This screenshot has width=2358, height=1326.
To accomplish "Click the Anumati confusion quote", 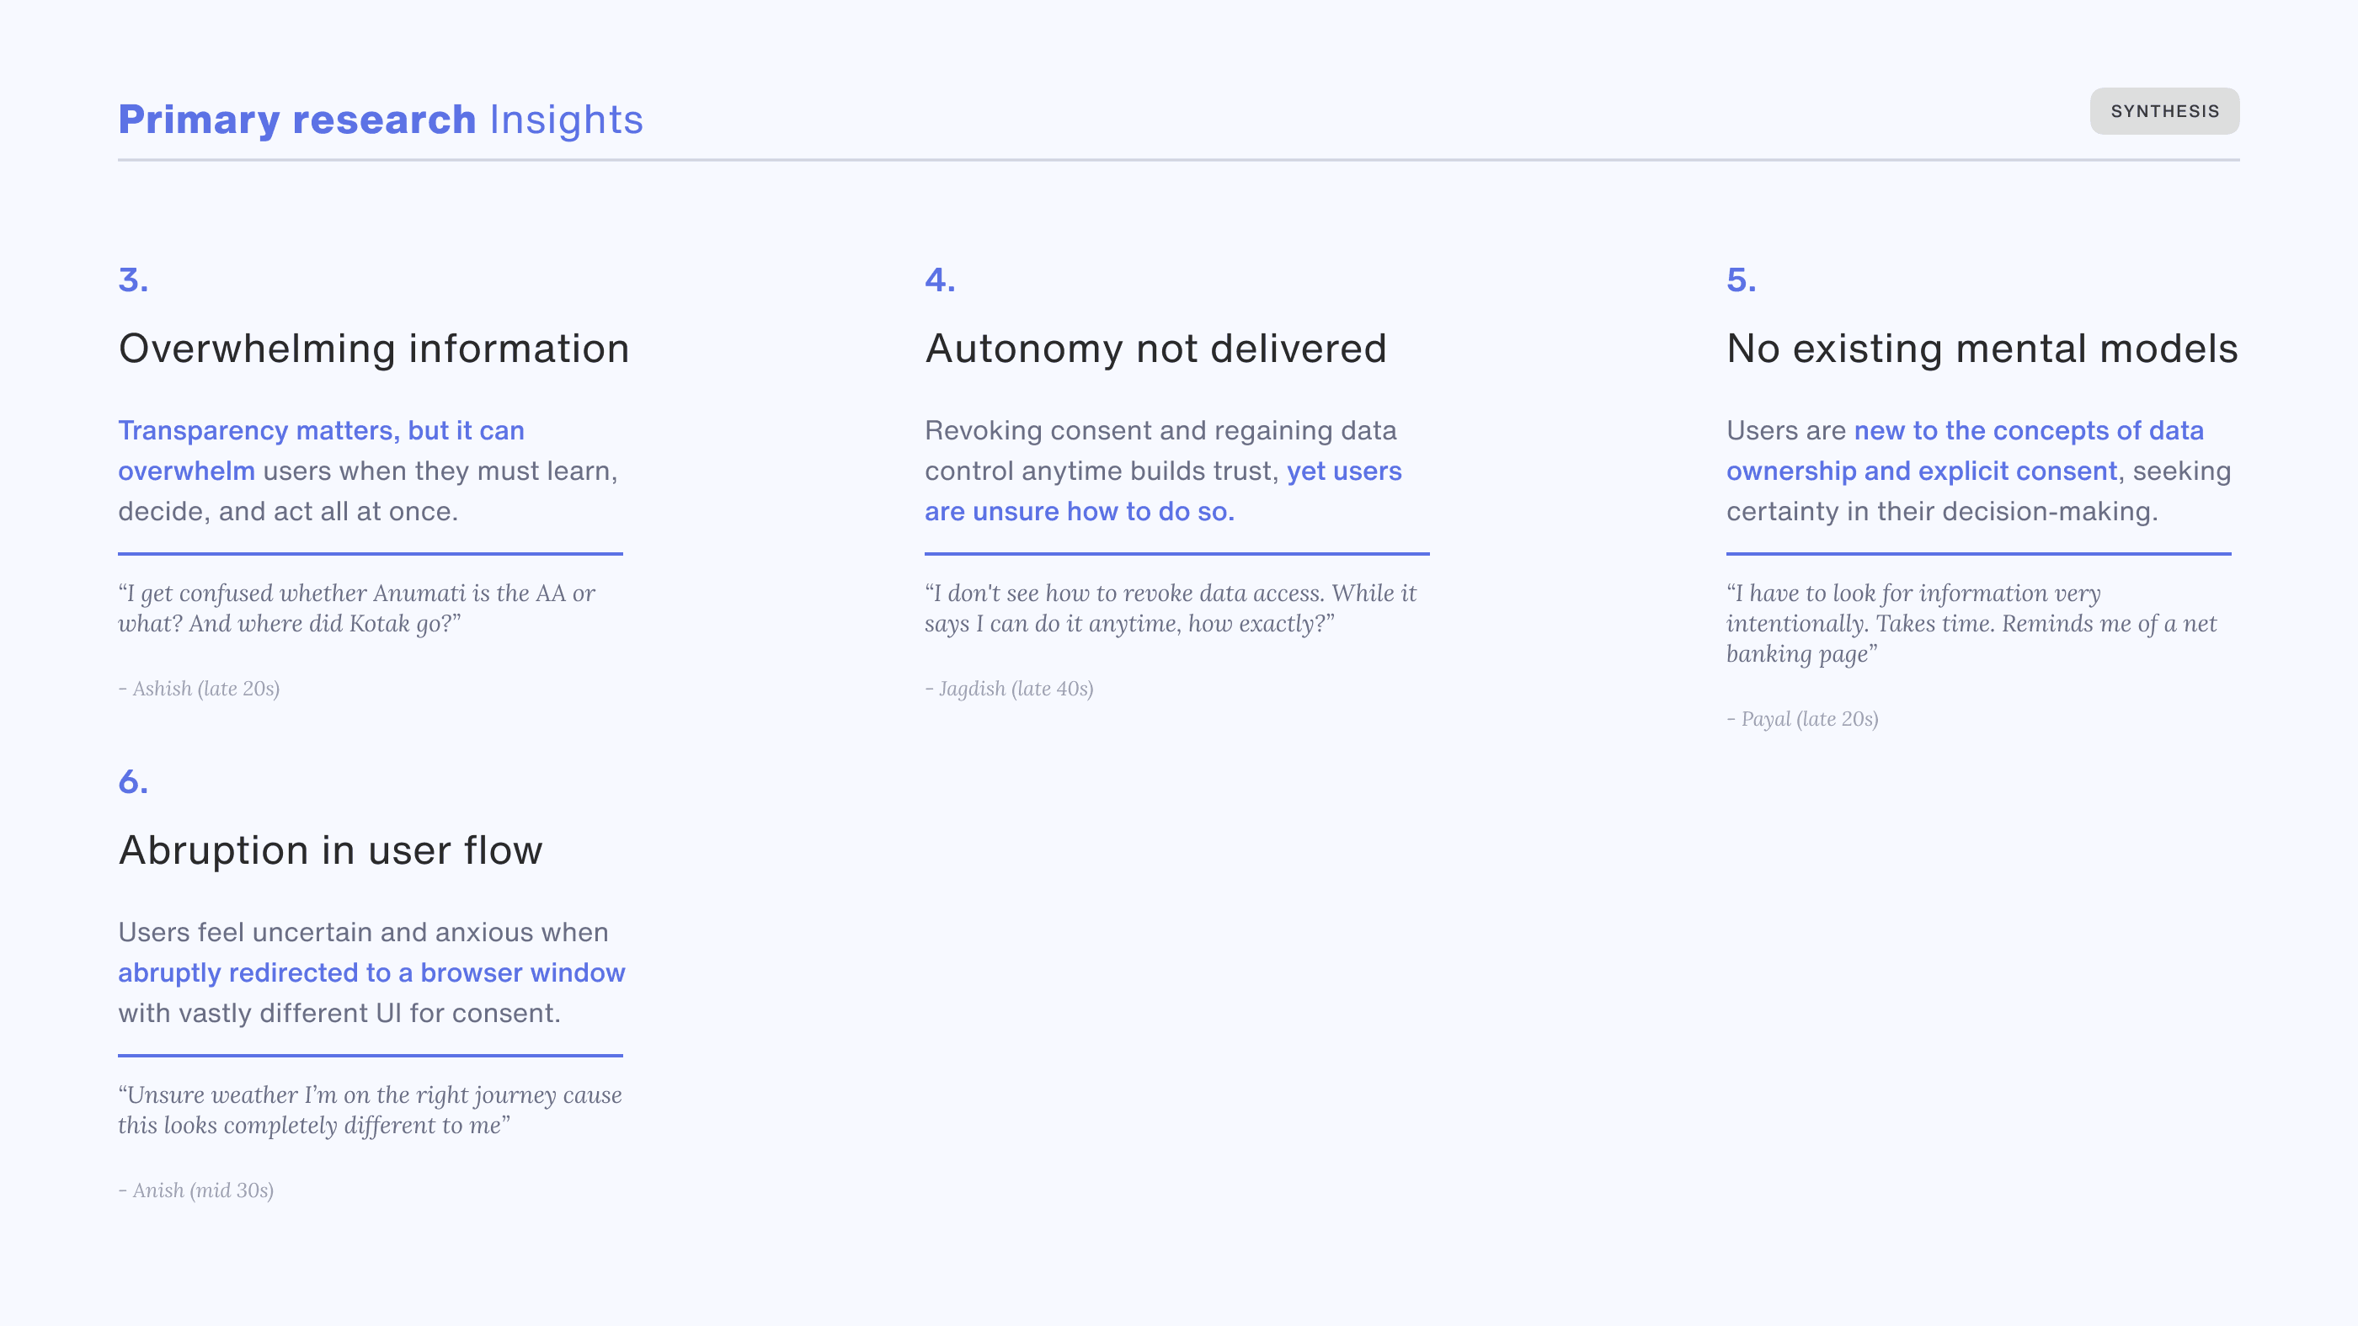I will tap(357, 609).
